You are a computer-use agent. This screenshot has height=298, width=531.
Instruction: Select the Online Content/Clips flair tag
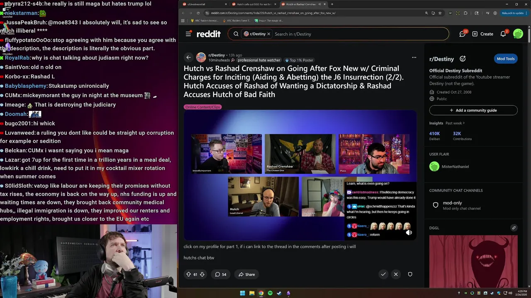click(202, 107)
